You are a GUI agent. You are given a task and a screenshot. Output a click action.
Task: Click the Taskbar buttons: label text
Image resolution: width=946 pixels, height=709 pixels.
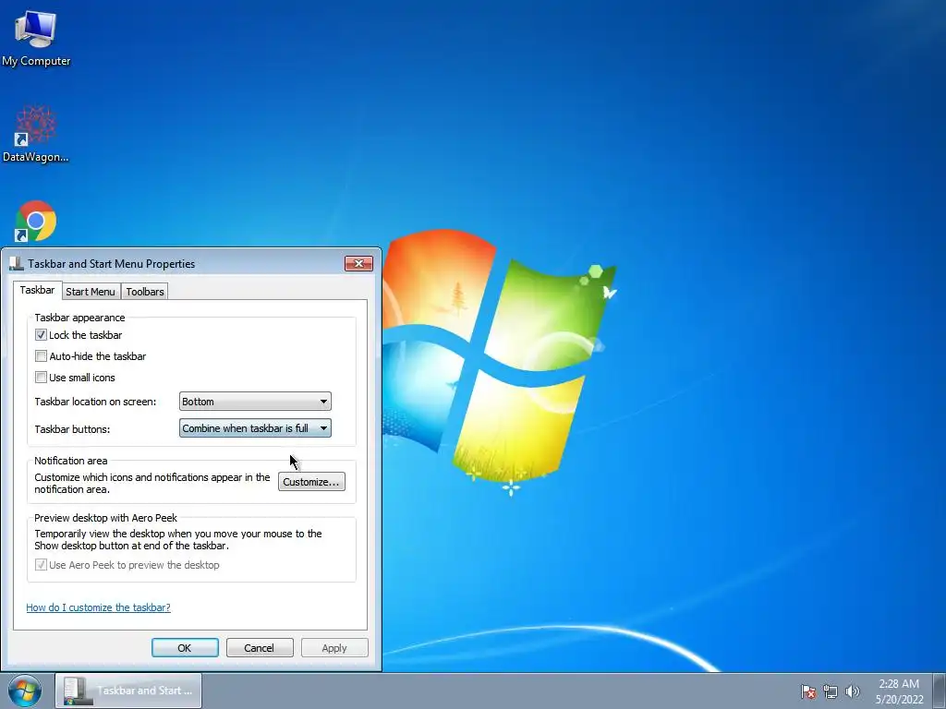pyautogui.click(x=72, y=429)
